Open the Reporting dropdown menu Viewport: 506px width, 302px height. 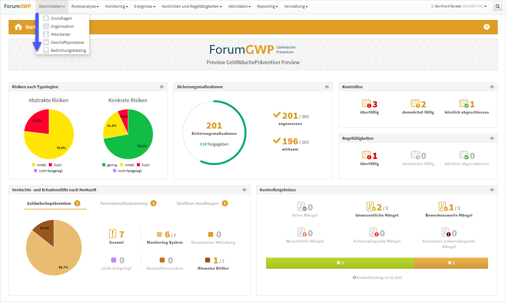pos(267,6)
